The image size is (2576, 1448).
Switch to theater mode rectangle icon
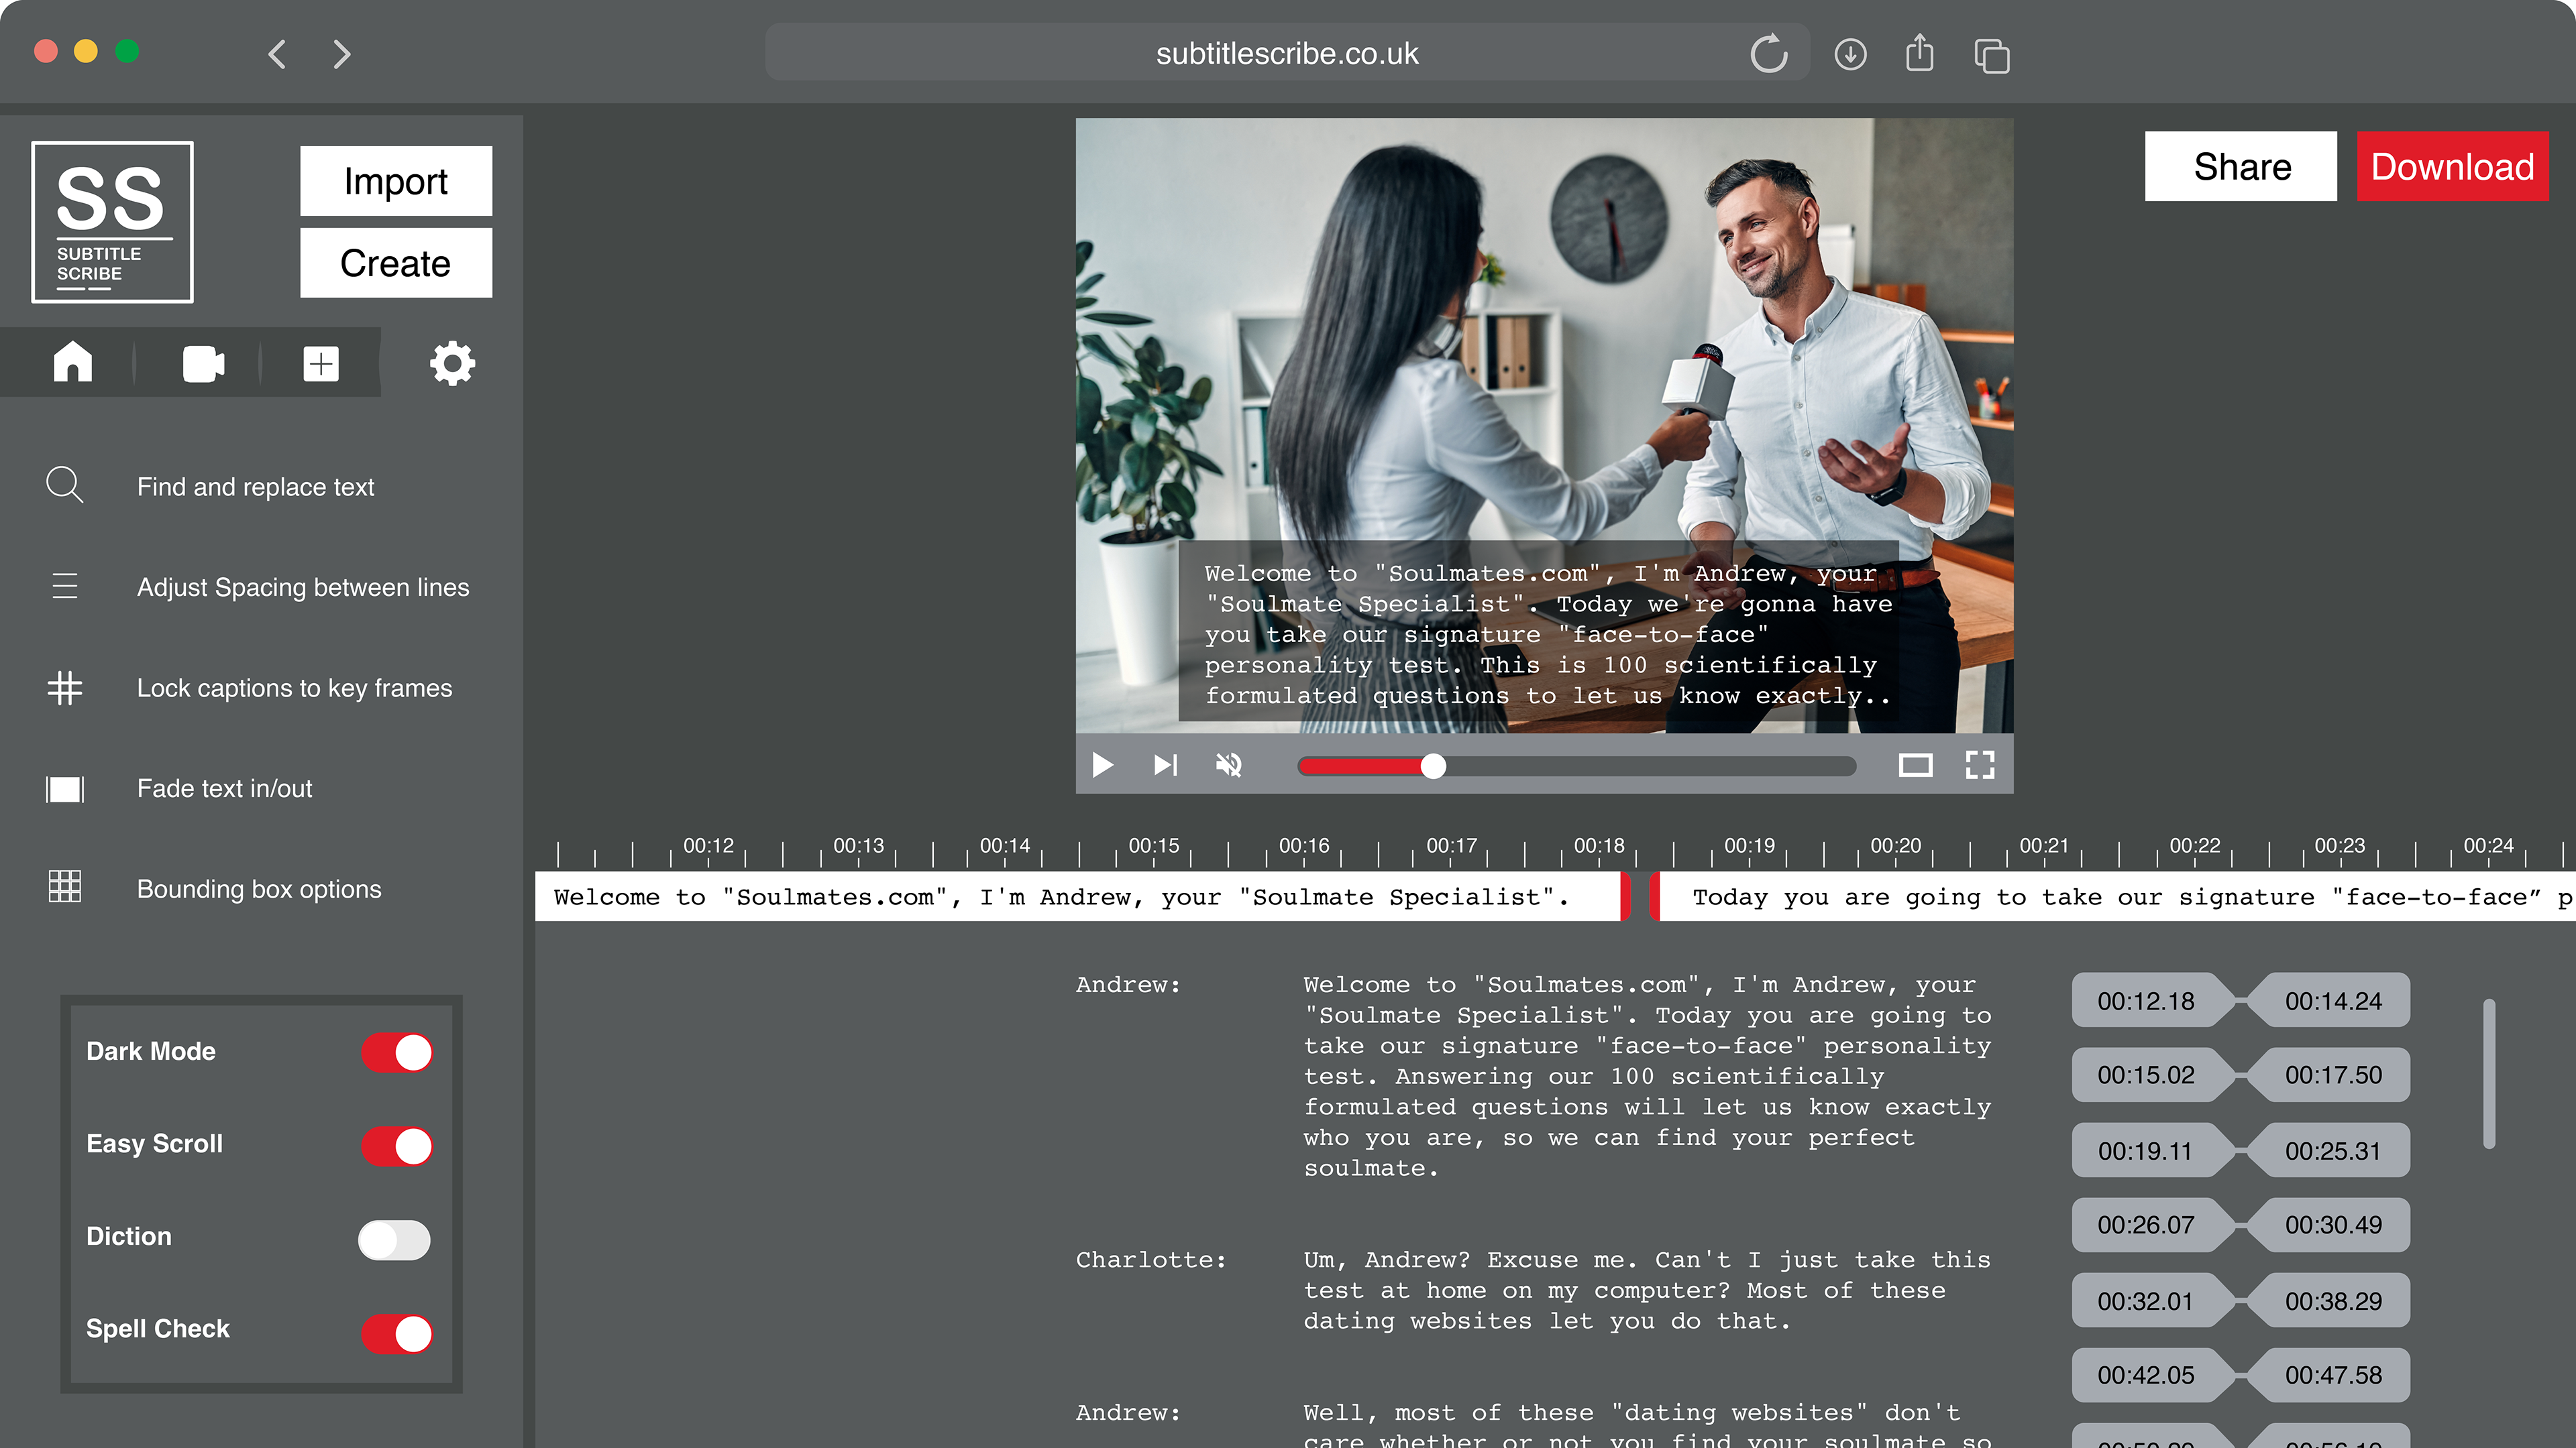pos(1915,766)
